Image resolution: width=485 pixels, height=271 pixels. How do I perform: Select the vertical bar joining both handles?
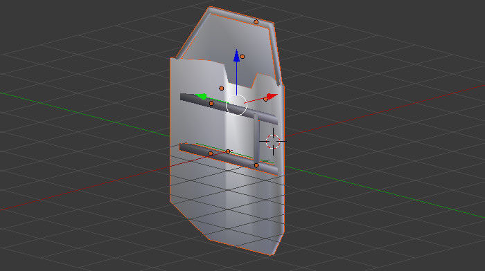point(256,138)
